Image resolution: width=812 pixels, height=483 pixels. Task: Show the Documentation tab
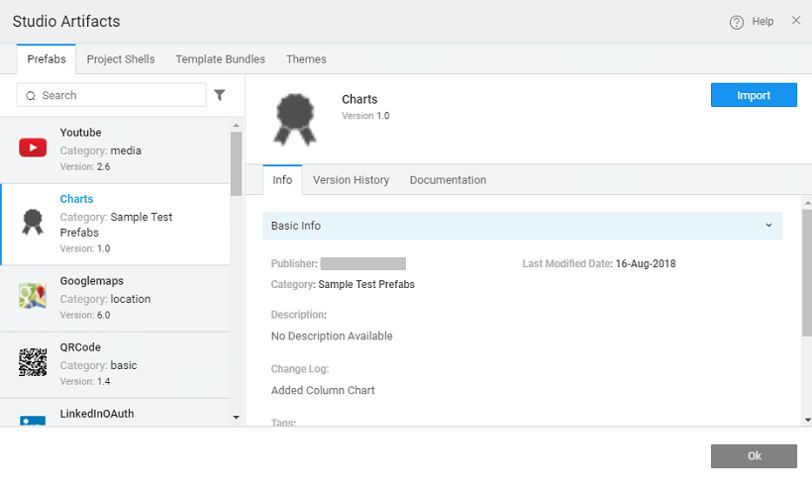[x=448, y=180]
